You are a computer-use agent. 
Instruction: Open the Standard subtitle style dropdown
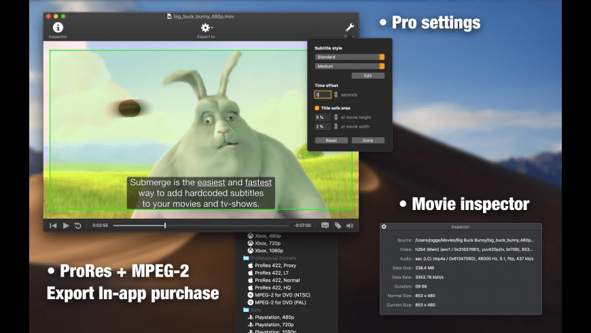click(349, 57)
